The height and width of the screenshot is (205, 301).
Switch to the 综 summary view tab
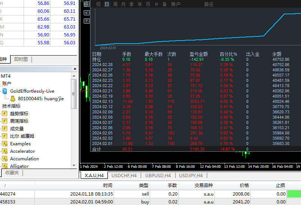point(98,4)
